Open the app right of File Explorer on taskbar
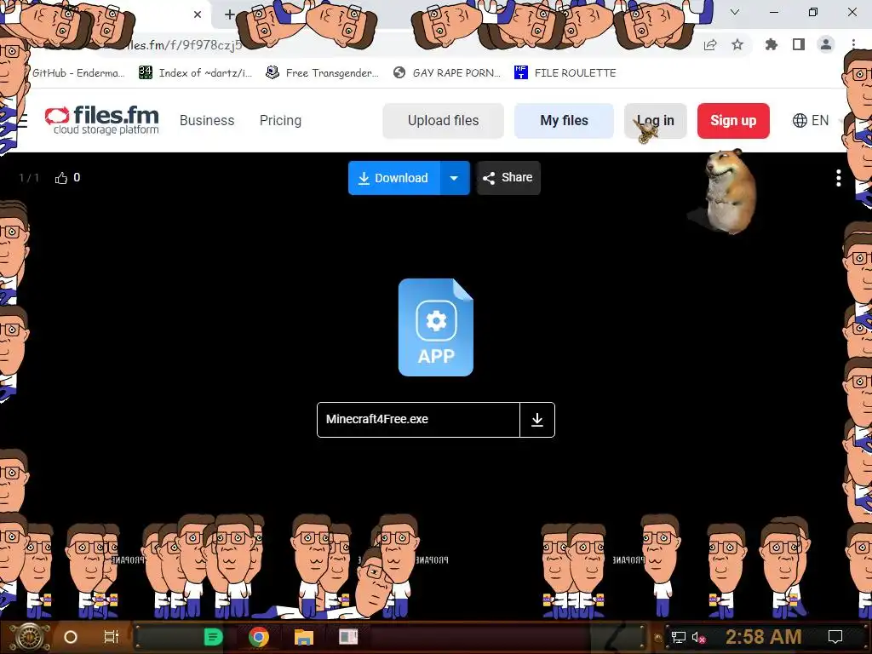 pyautogui.click(x=348, y=637)
